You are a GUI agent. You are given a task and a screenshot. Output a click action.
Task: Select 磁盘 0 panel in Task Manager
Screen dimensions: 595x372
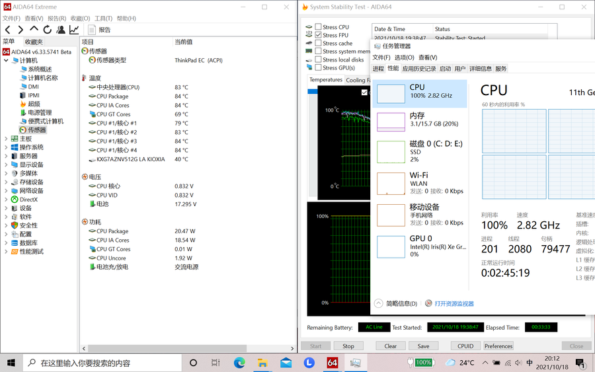[420, 151]
